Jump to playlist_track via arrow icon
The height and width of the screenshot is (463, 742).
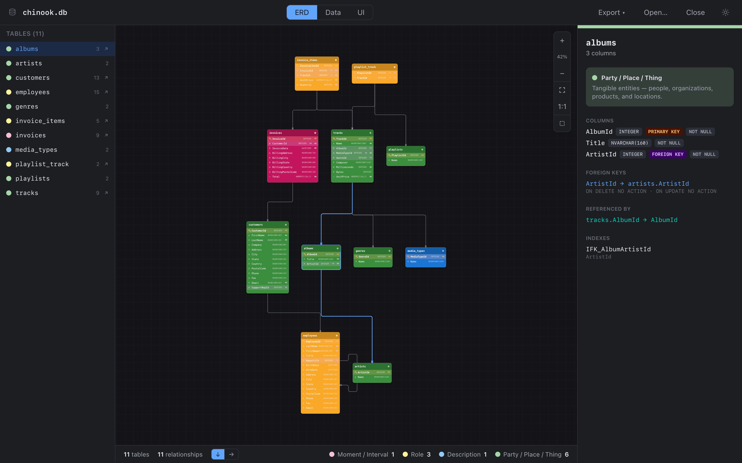[x=106, y=164]
